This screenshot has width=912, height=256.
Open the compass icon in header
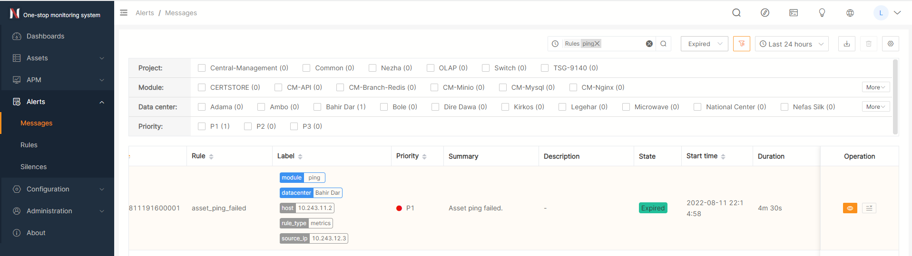coord(765,13)
